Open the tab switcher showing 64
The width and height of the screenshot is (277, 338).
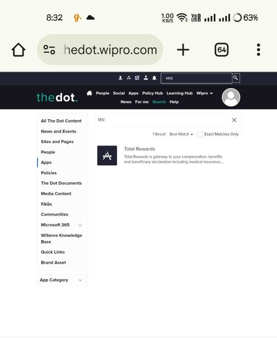(x=222, y=50)
